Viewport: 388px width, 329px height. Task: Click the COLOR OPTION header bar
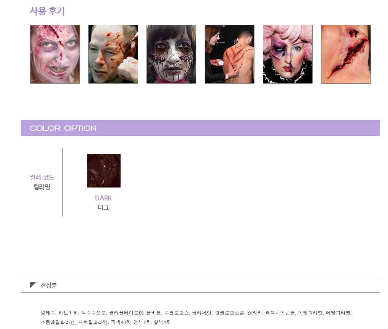200,128
